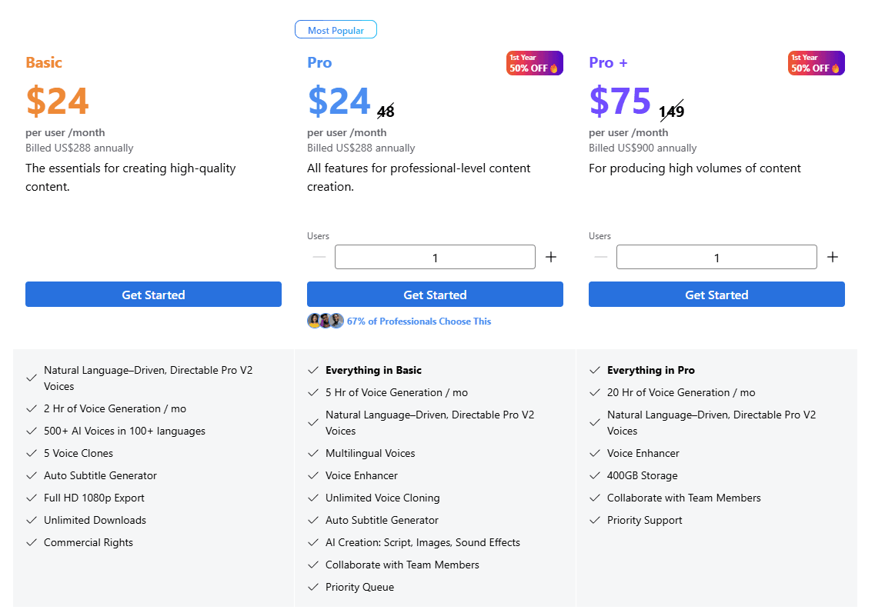Increase the Pro + users count
This screenshot has width=875, height=613.
pyautogui.click(x=833, y=257)
